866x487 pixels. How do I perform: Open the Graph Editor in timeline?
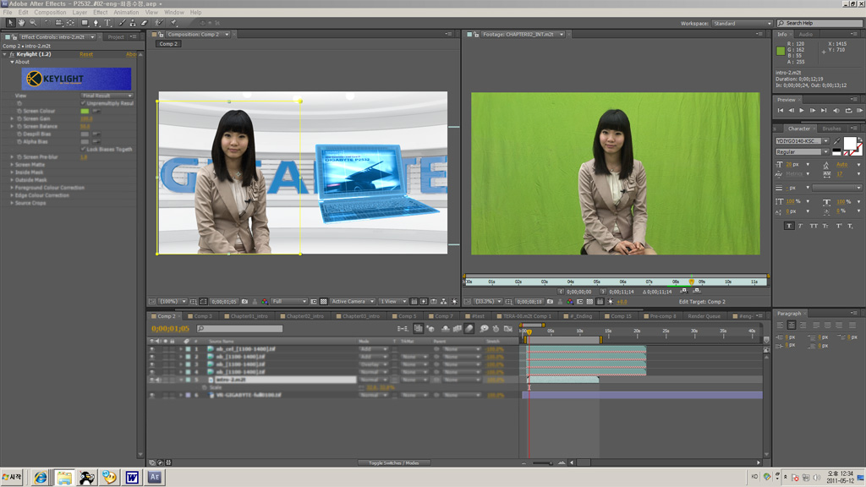508,329
